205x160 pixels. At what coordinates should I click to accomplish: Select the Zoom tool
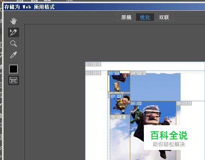click(x=14, y=44)
